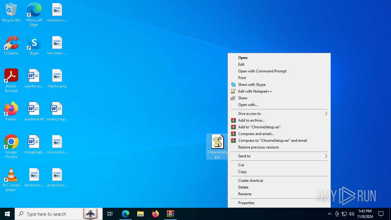Select Edit with Notepad++
This screenshot has width=391, height=220.
pos(279,91)
